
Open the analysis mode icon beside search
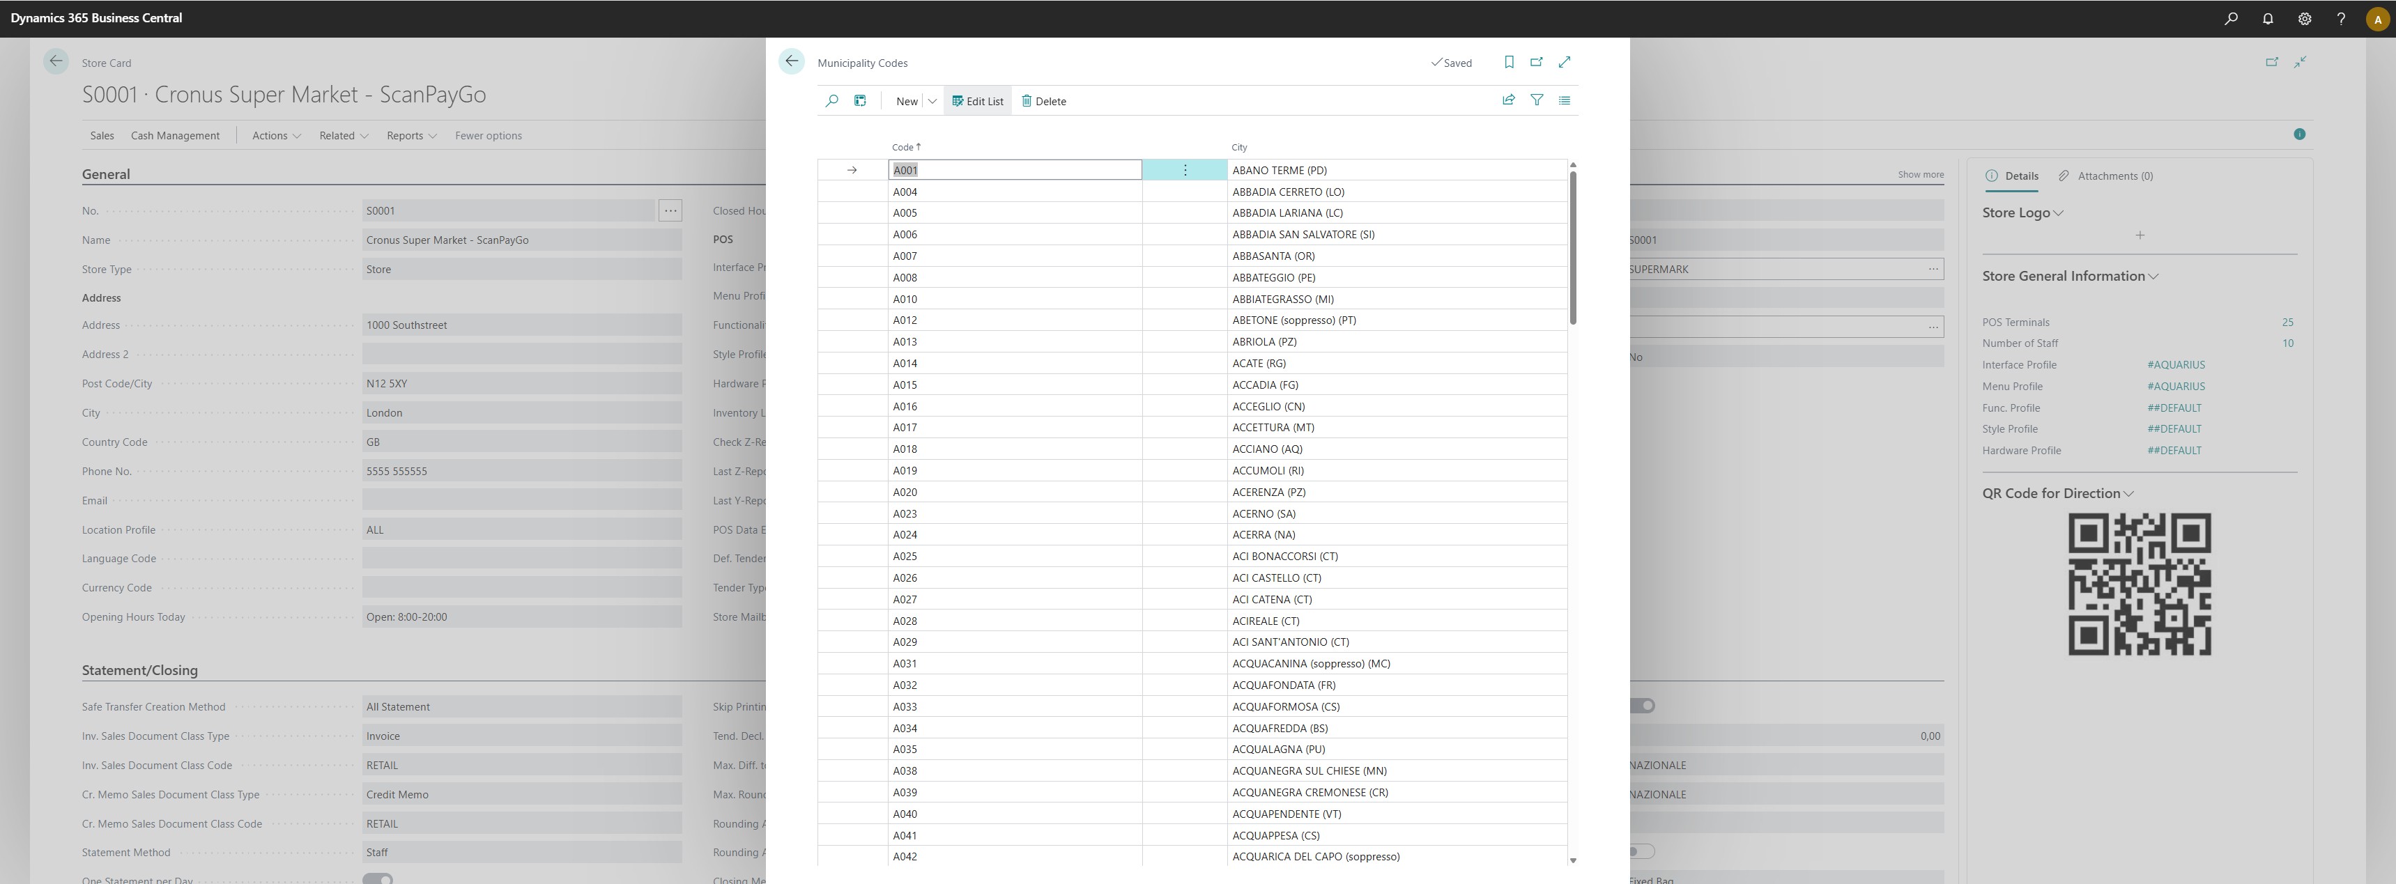point(861,100)
